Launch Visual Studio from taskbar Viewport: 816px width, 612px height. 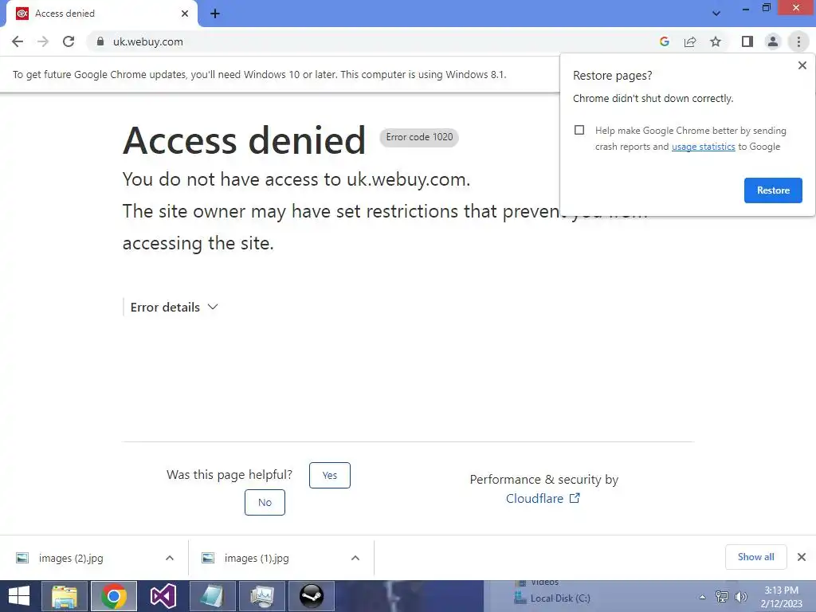point(163,596)
